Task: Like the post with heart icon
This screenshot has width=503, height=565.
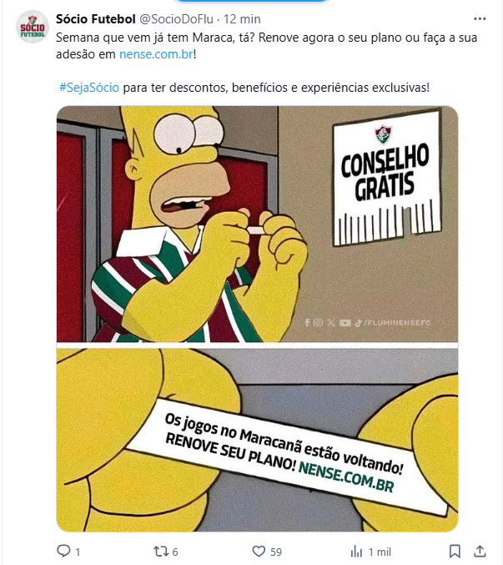Action: click(x=259, y=552)
